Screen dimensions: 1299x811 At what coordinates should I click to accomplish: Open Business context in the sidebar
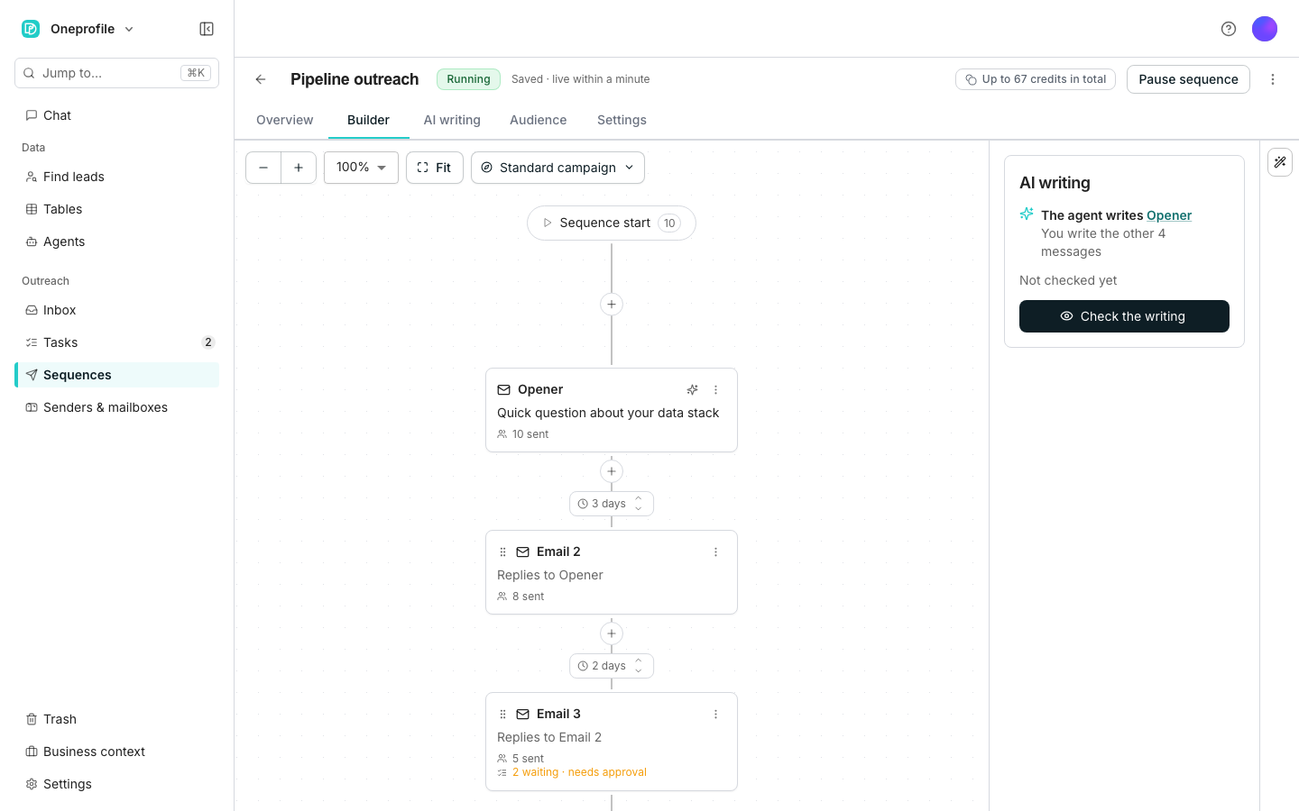(x=116, y=752)
